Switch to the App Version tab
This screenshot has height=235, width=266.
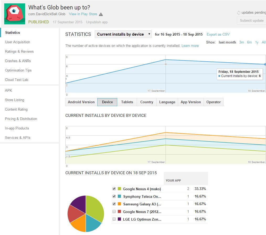click(191, 102)
